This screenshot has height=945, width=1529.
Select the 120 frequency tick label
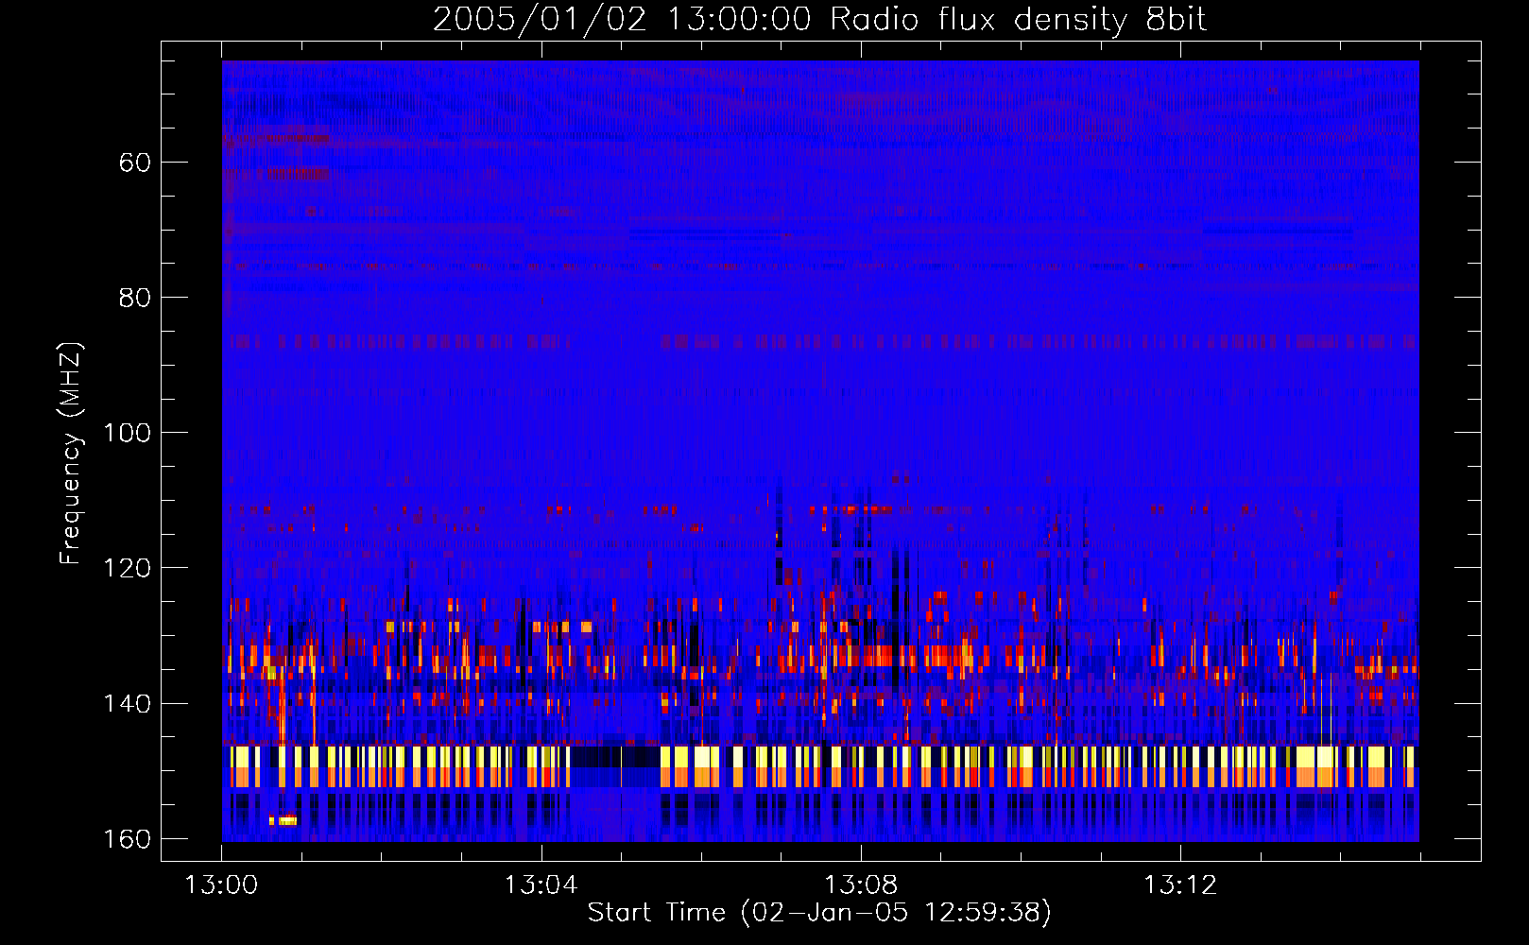coord(127,568)
